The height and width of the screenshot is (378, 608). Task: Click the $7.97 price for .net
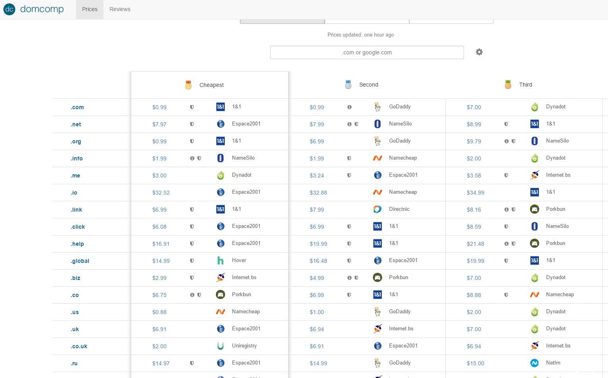159,124
